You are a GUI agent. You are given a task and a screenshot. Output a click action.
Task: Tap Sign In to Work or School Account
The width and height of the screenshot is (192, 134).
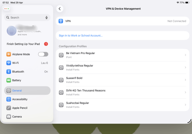pos(123,35)
